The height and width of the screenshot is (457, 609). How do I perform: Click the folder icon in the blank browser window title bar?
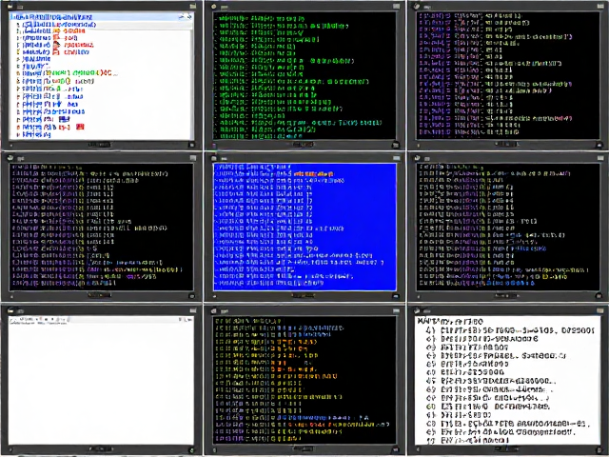(10, 310)
